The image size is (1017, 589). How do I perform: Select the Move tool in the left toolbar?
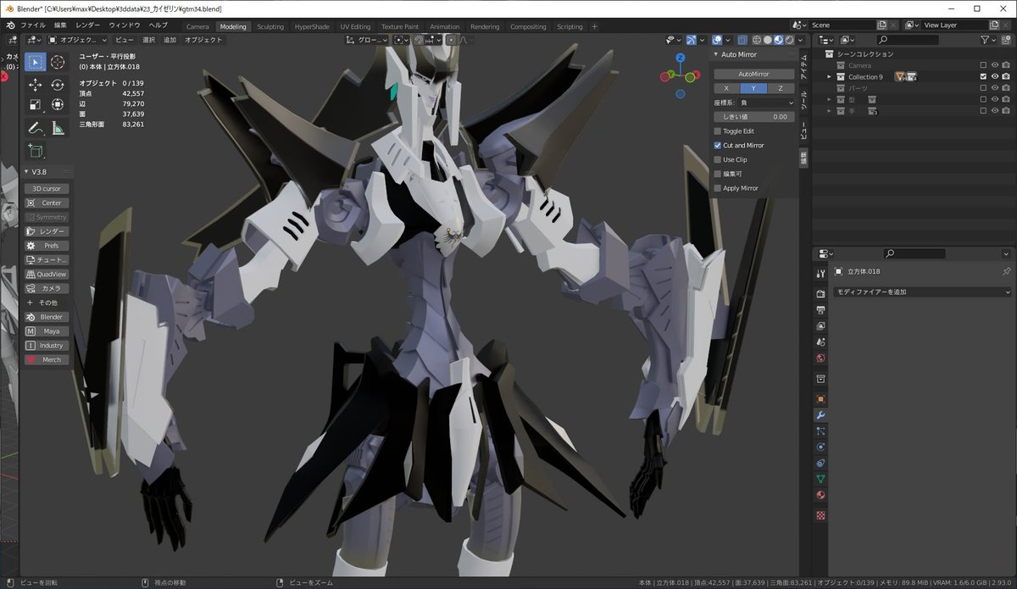[35, 85]
